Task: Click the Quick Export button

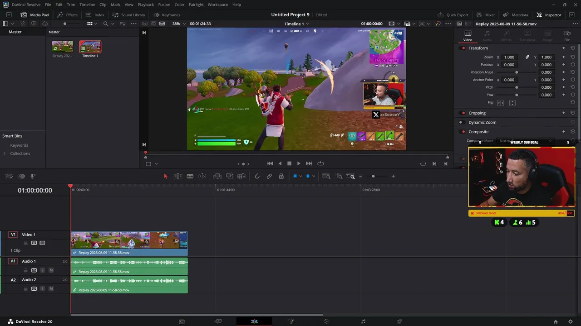Action: point(453,15)
